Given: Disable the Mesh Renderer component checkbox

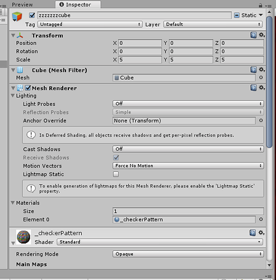Looking at the screenshot, I should [28, 88].
